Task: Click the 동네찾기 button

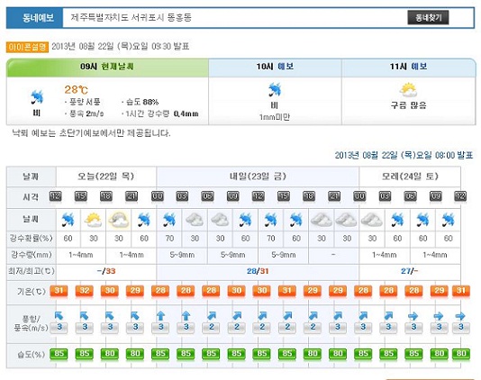Action: point(428,17)
